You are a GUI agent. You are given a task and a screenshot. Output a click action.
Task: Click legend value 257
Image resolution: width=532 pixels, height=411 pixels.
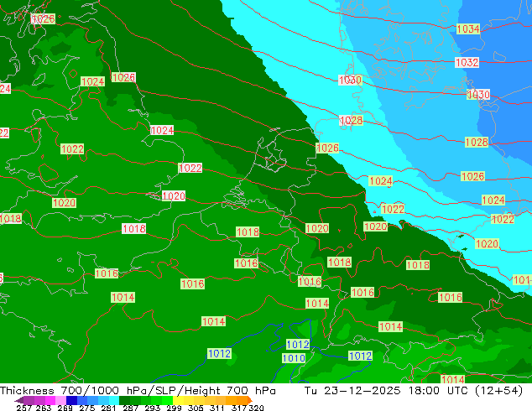tap(24, 408)
